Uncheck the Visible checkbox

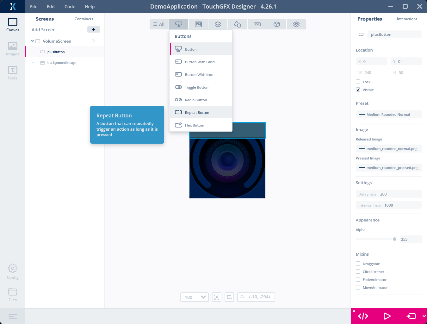(x=358, y=90)
